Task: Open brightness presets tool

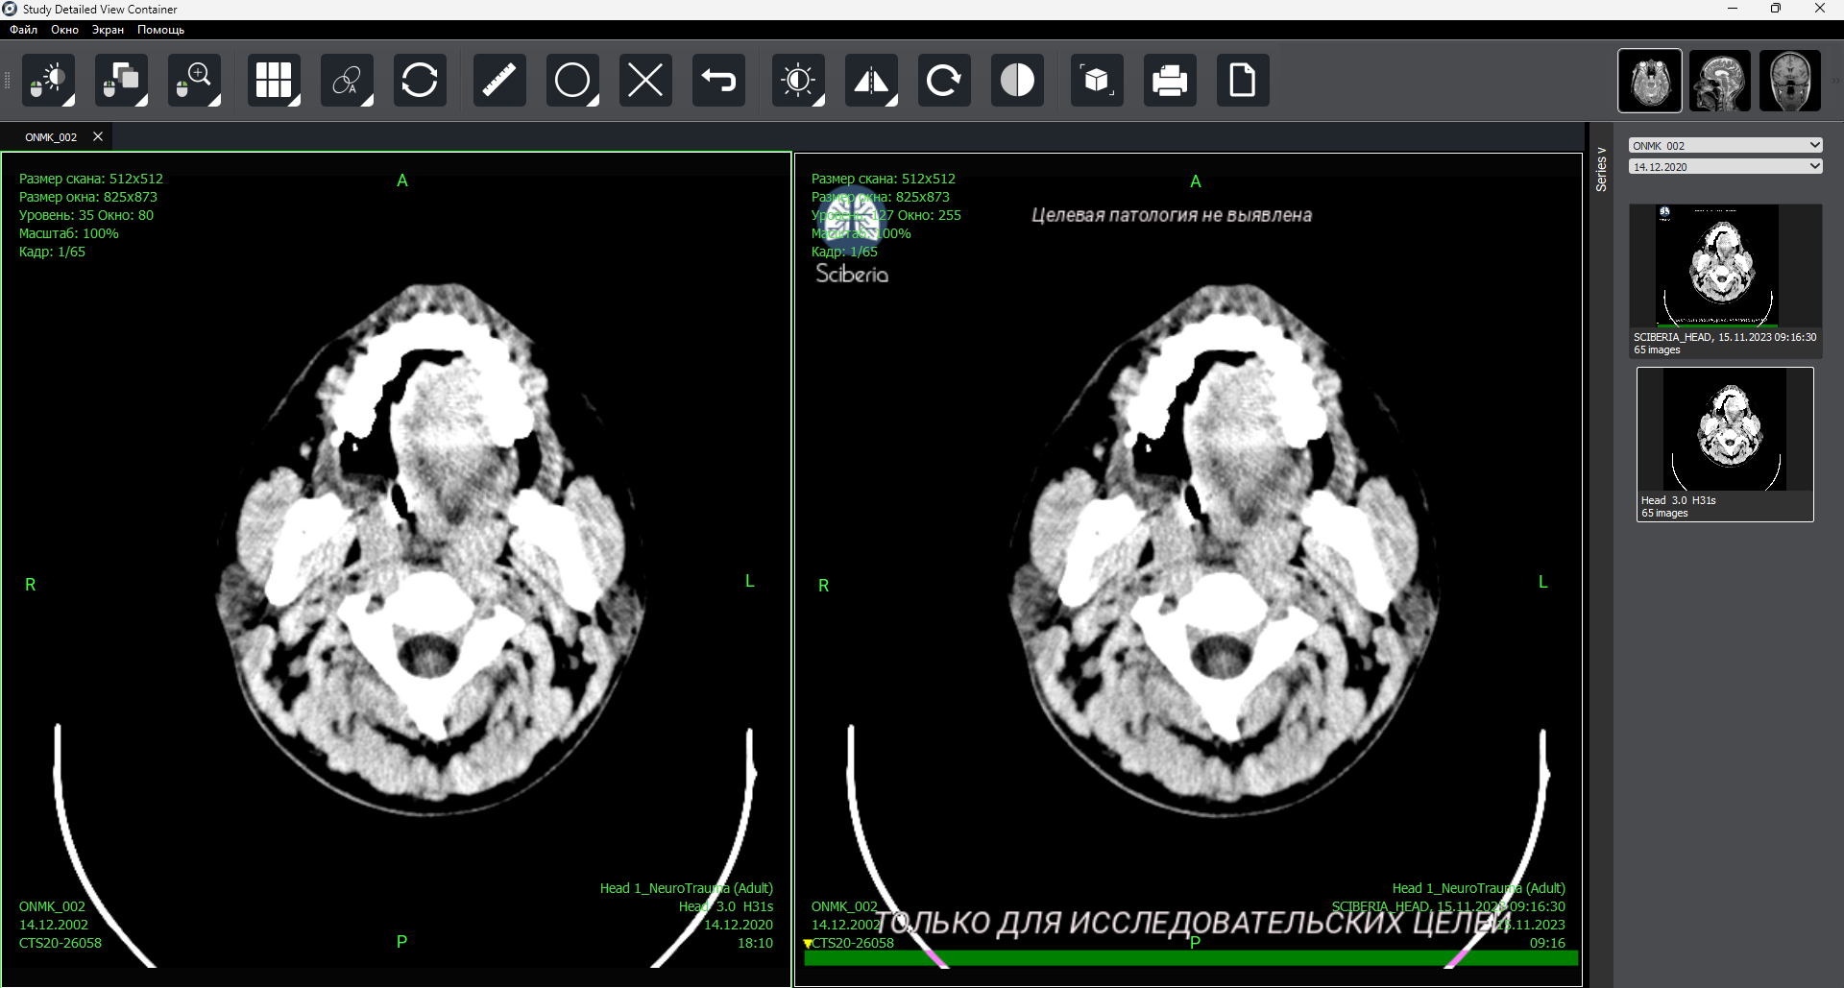Action: pyautogui.click(x=798, y=81)
